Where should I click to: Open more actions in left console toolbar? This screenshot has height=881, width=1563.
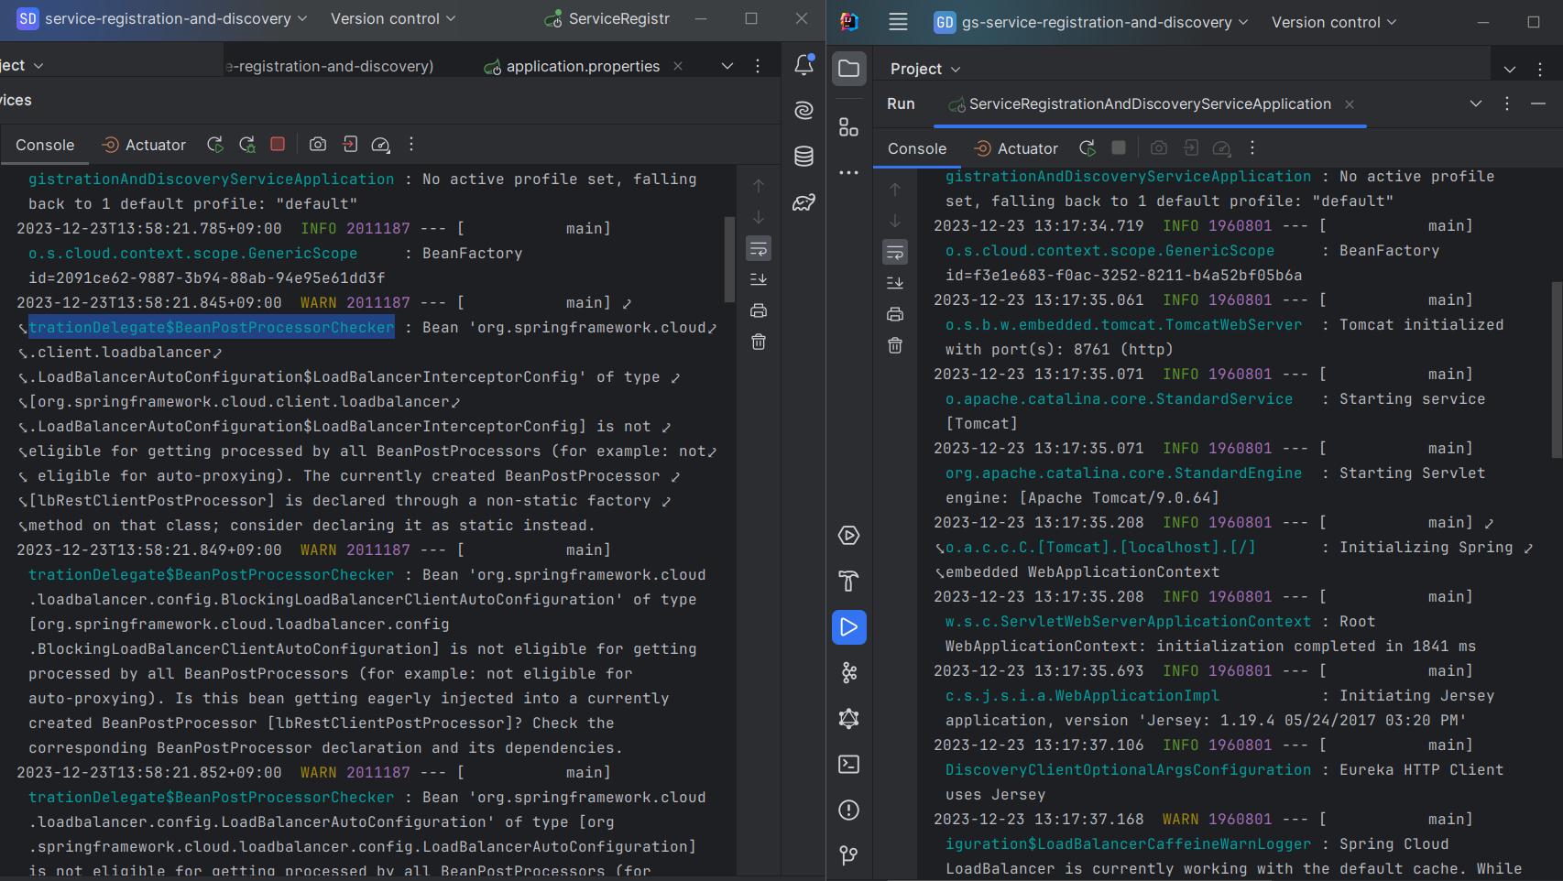click(x=411, y=145)
